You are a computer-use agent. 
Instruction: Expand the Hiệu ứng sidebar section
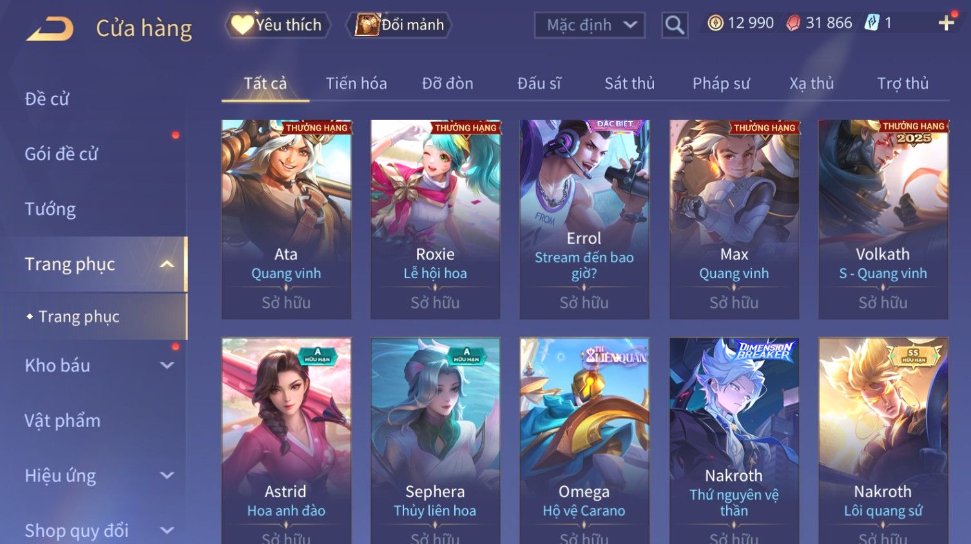(167, 475)
